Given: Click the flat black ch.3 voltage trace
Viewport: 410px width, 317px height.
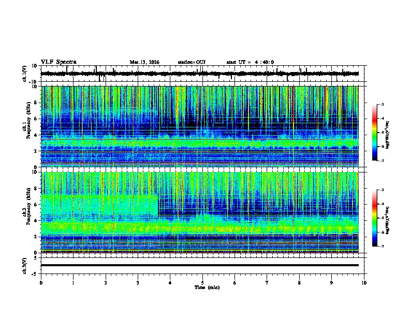Looking at the screenshot, I should (x=200, y=265).
